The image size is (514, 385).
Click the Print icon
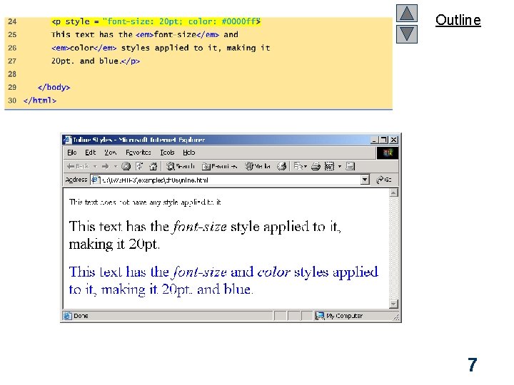pos(316,166)
